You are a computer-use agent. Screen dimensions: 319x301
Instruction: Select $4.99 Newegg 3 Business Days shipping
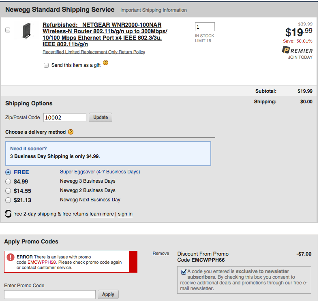8,181
